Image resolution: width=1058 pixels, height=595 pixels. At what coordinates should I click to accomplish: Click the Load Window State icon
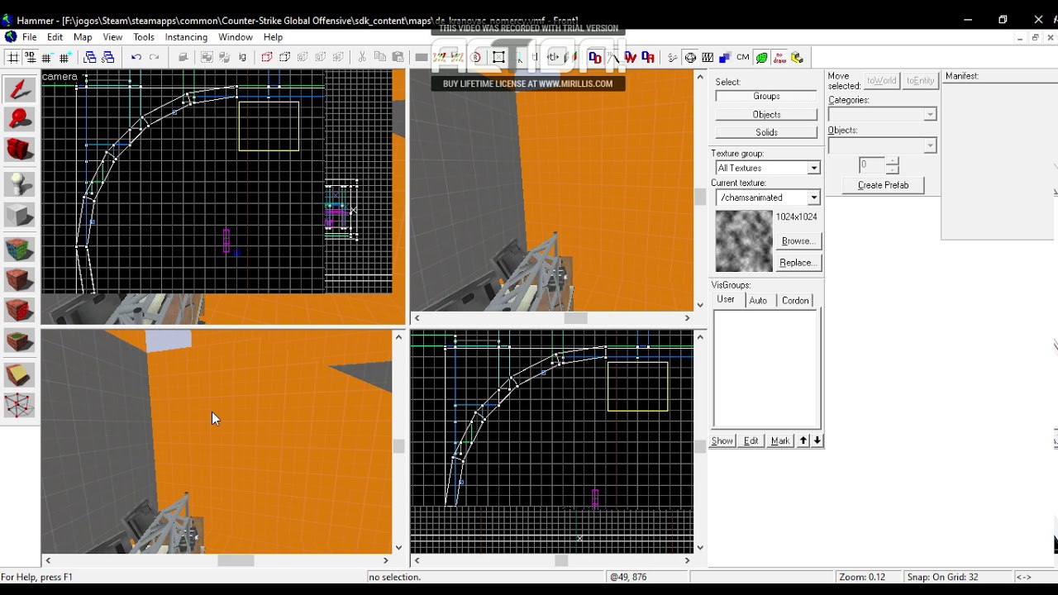click(x=90, y=57)
